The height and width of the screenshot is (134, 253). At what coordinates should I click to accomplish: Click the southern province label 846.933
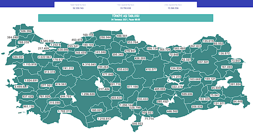[x=138, y=124]
